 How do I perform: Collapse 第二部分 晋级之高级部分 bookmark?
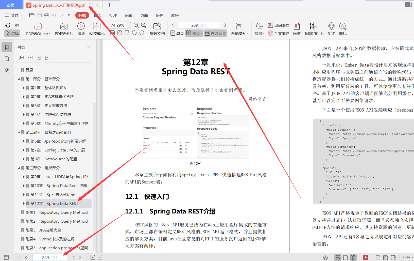pyautogui.click(x=19, y=132)
